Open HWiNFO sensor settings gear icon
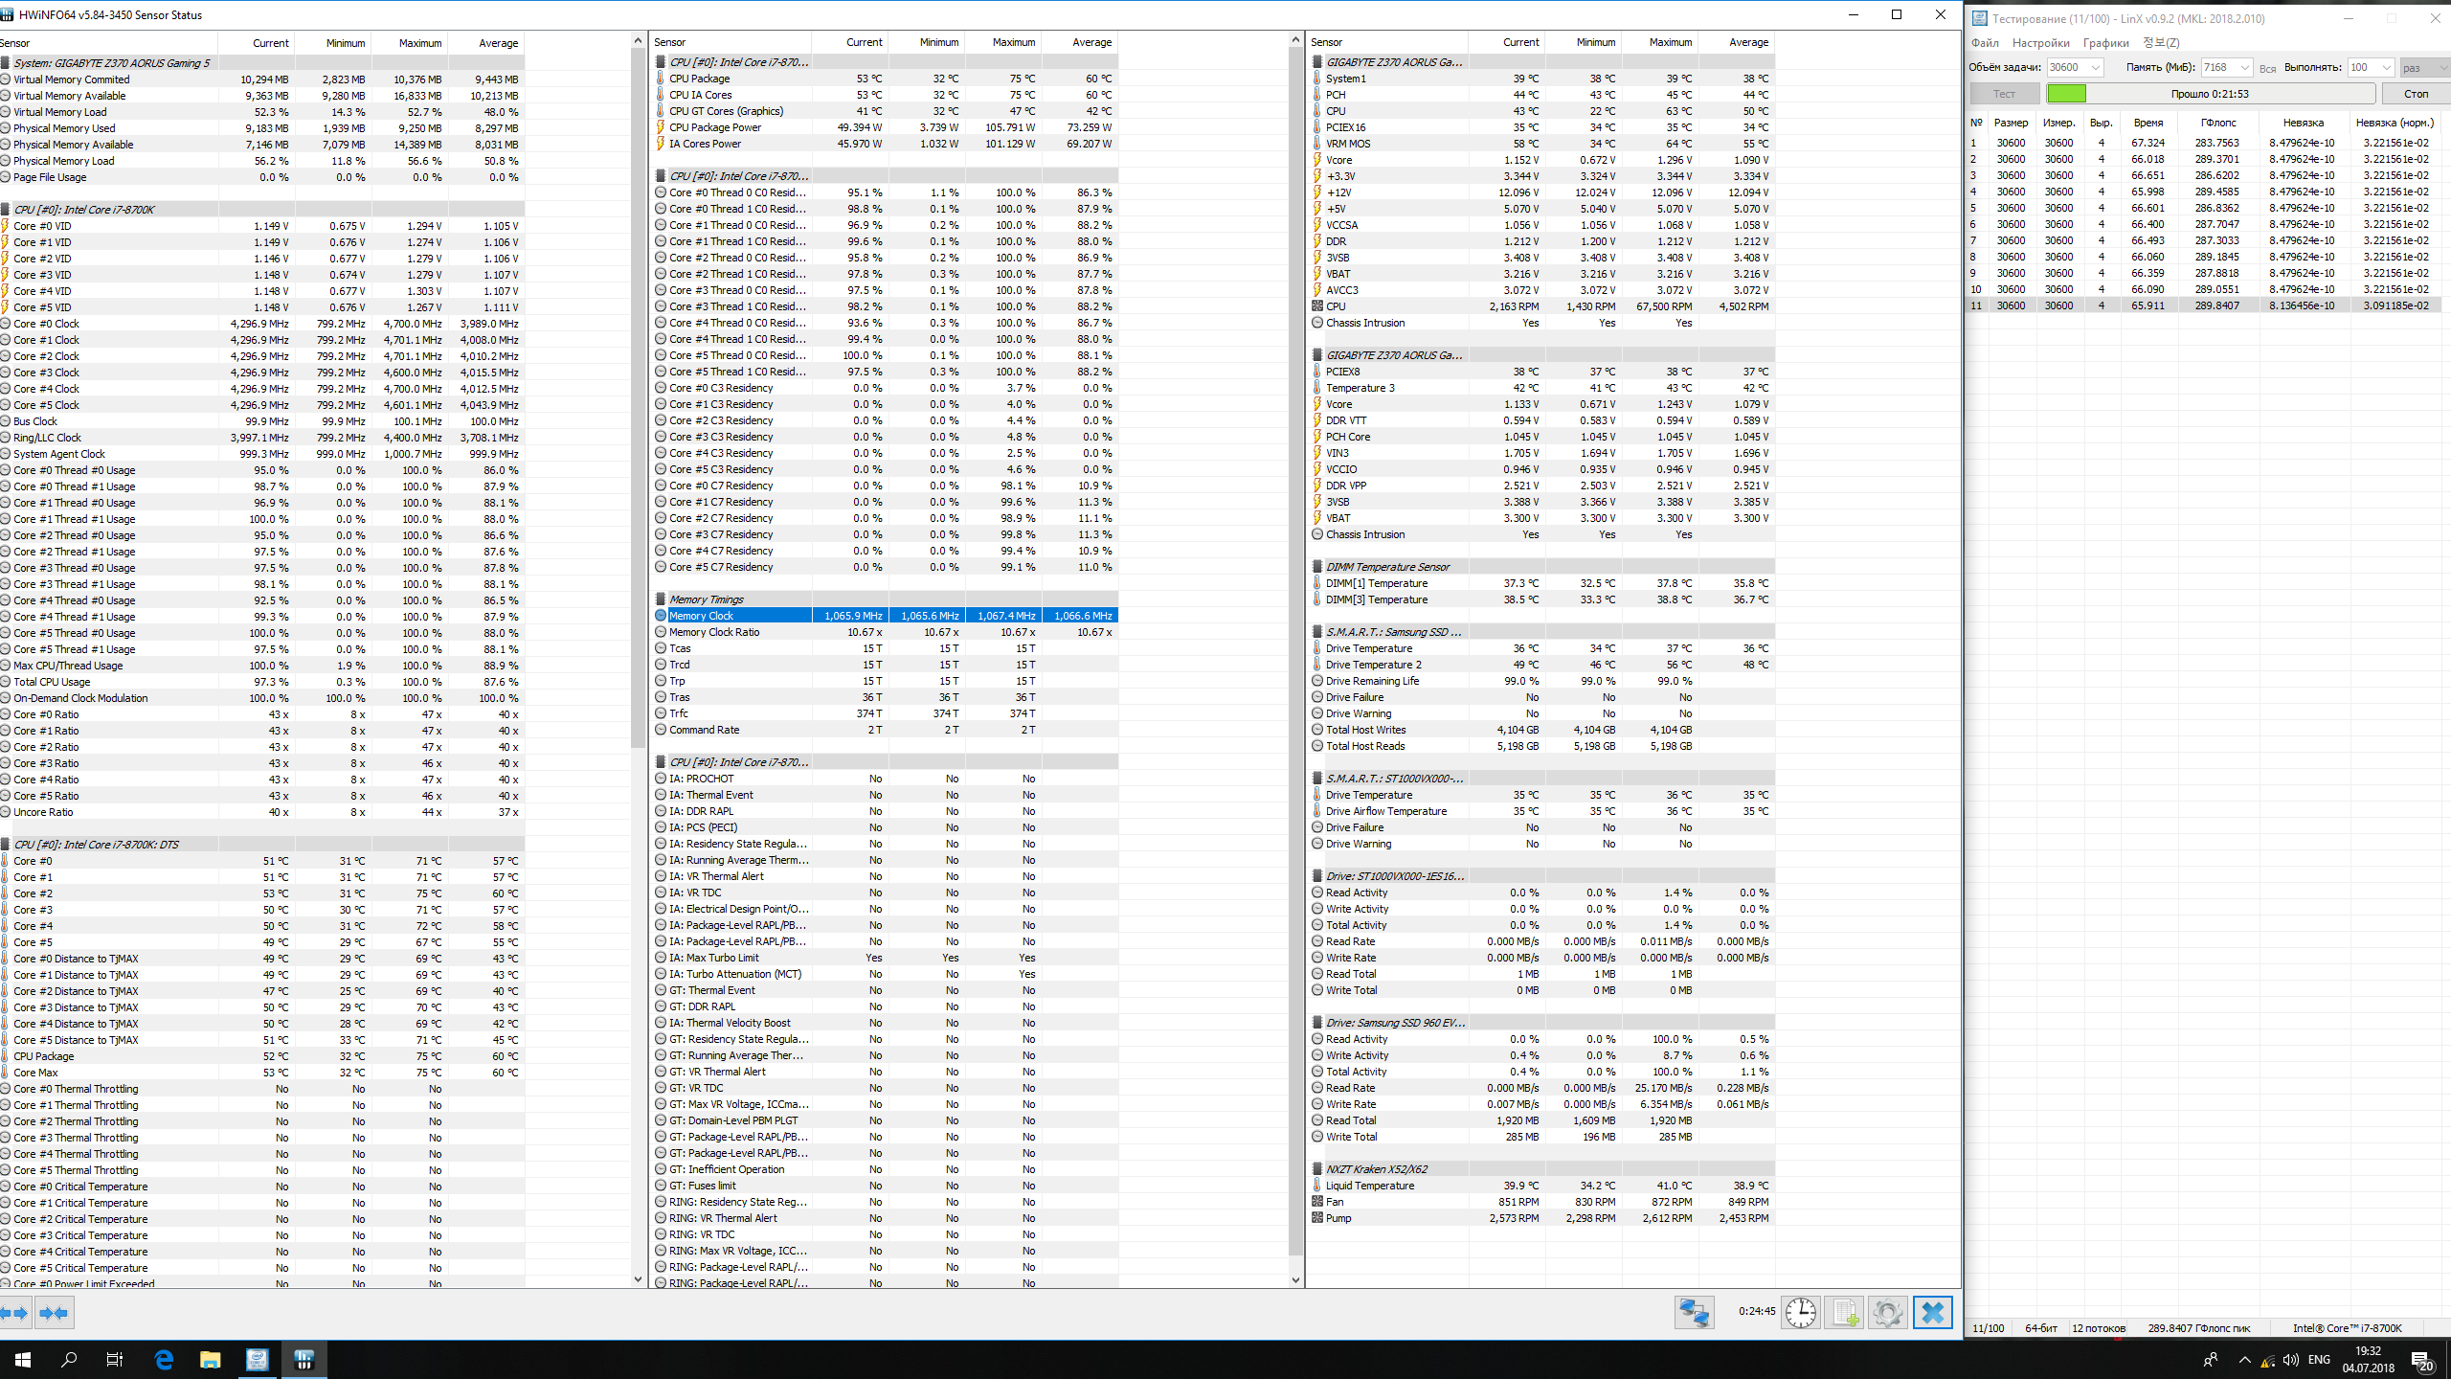This screenshot has height=1379, width=2451. 1887,1312
